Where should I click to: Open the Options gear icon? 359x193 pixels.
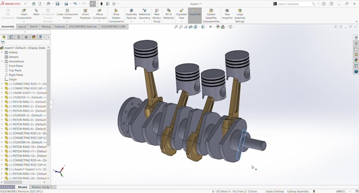[114, 4]
